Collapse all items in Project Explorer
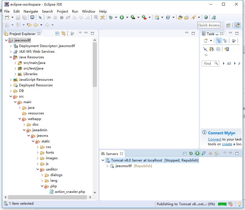 tap(57, 33)
